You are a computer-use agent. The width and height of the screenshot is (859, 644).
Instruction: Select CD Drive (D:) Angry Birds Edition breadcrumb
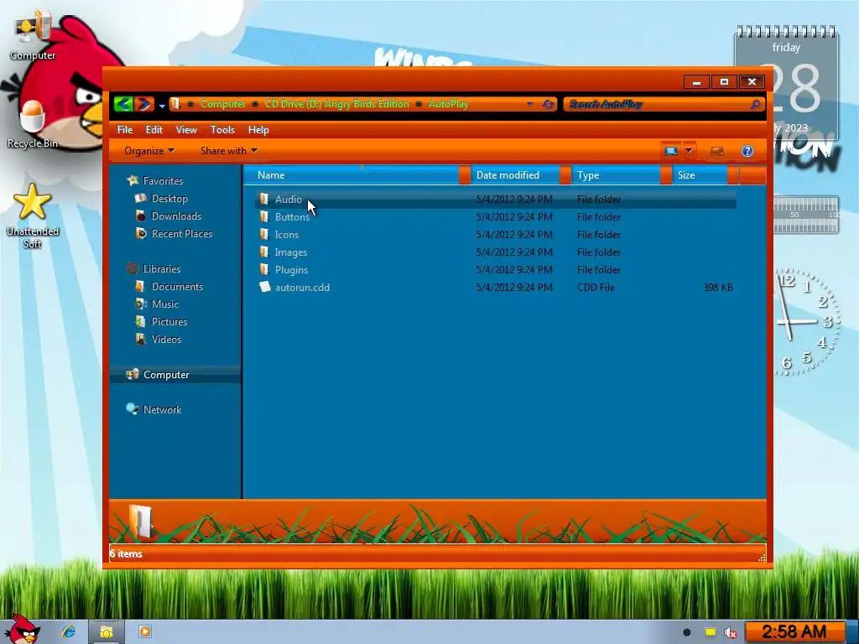tap(337, 103)
